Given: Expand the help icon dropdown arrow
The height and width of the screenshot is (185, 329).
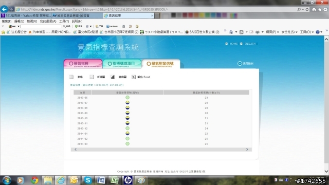Looking at the screenshot, I should (x=321, y=32).
